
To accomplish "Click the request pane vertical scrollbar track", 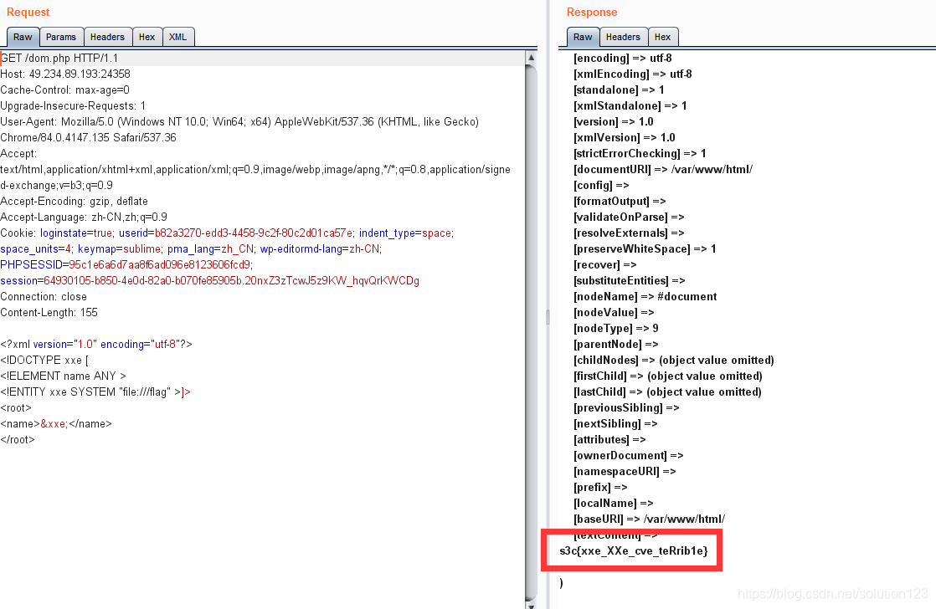I will click(531, 331).
